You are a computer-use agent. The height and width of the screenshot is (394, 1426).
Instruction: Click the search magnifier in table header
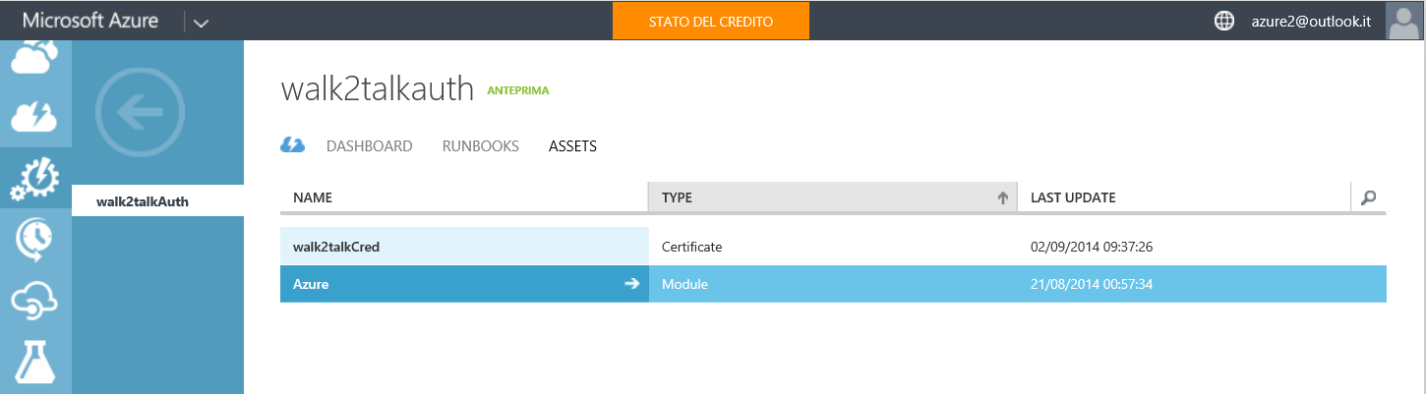(x=1368, y=197)
